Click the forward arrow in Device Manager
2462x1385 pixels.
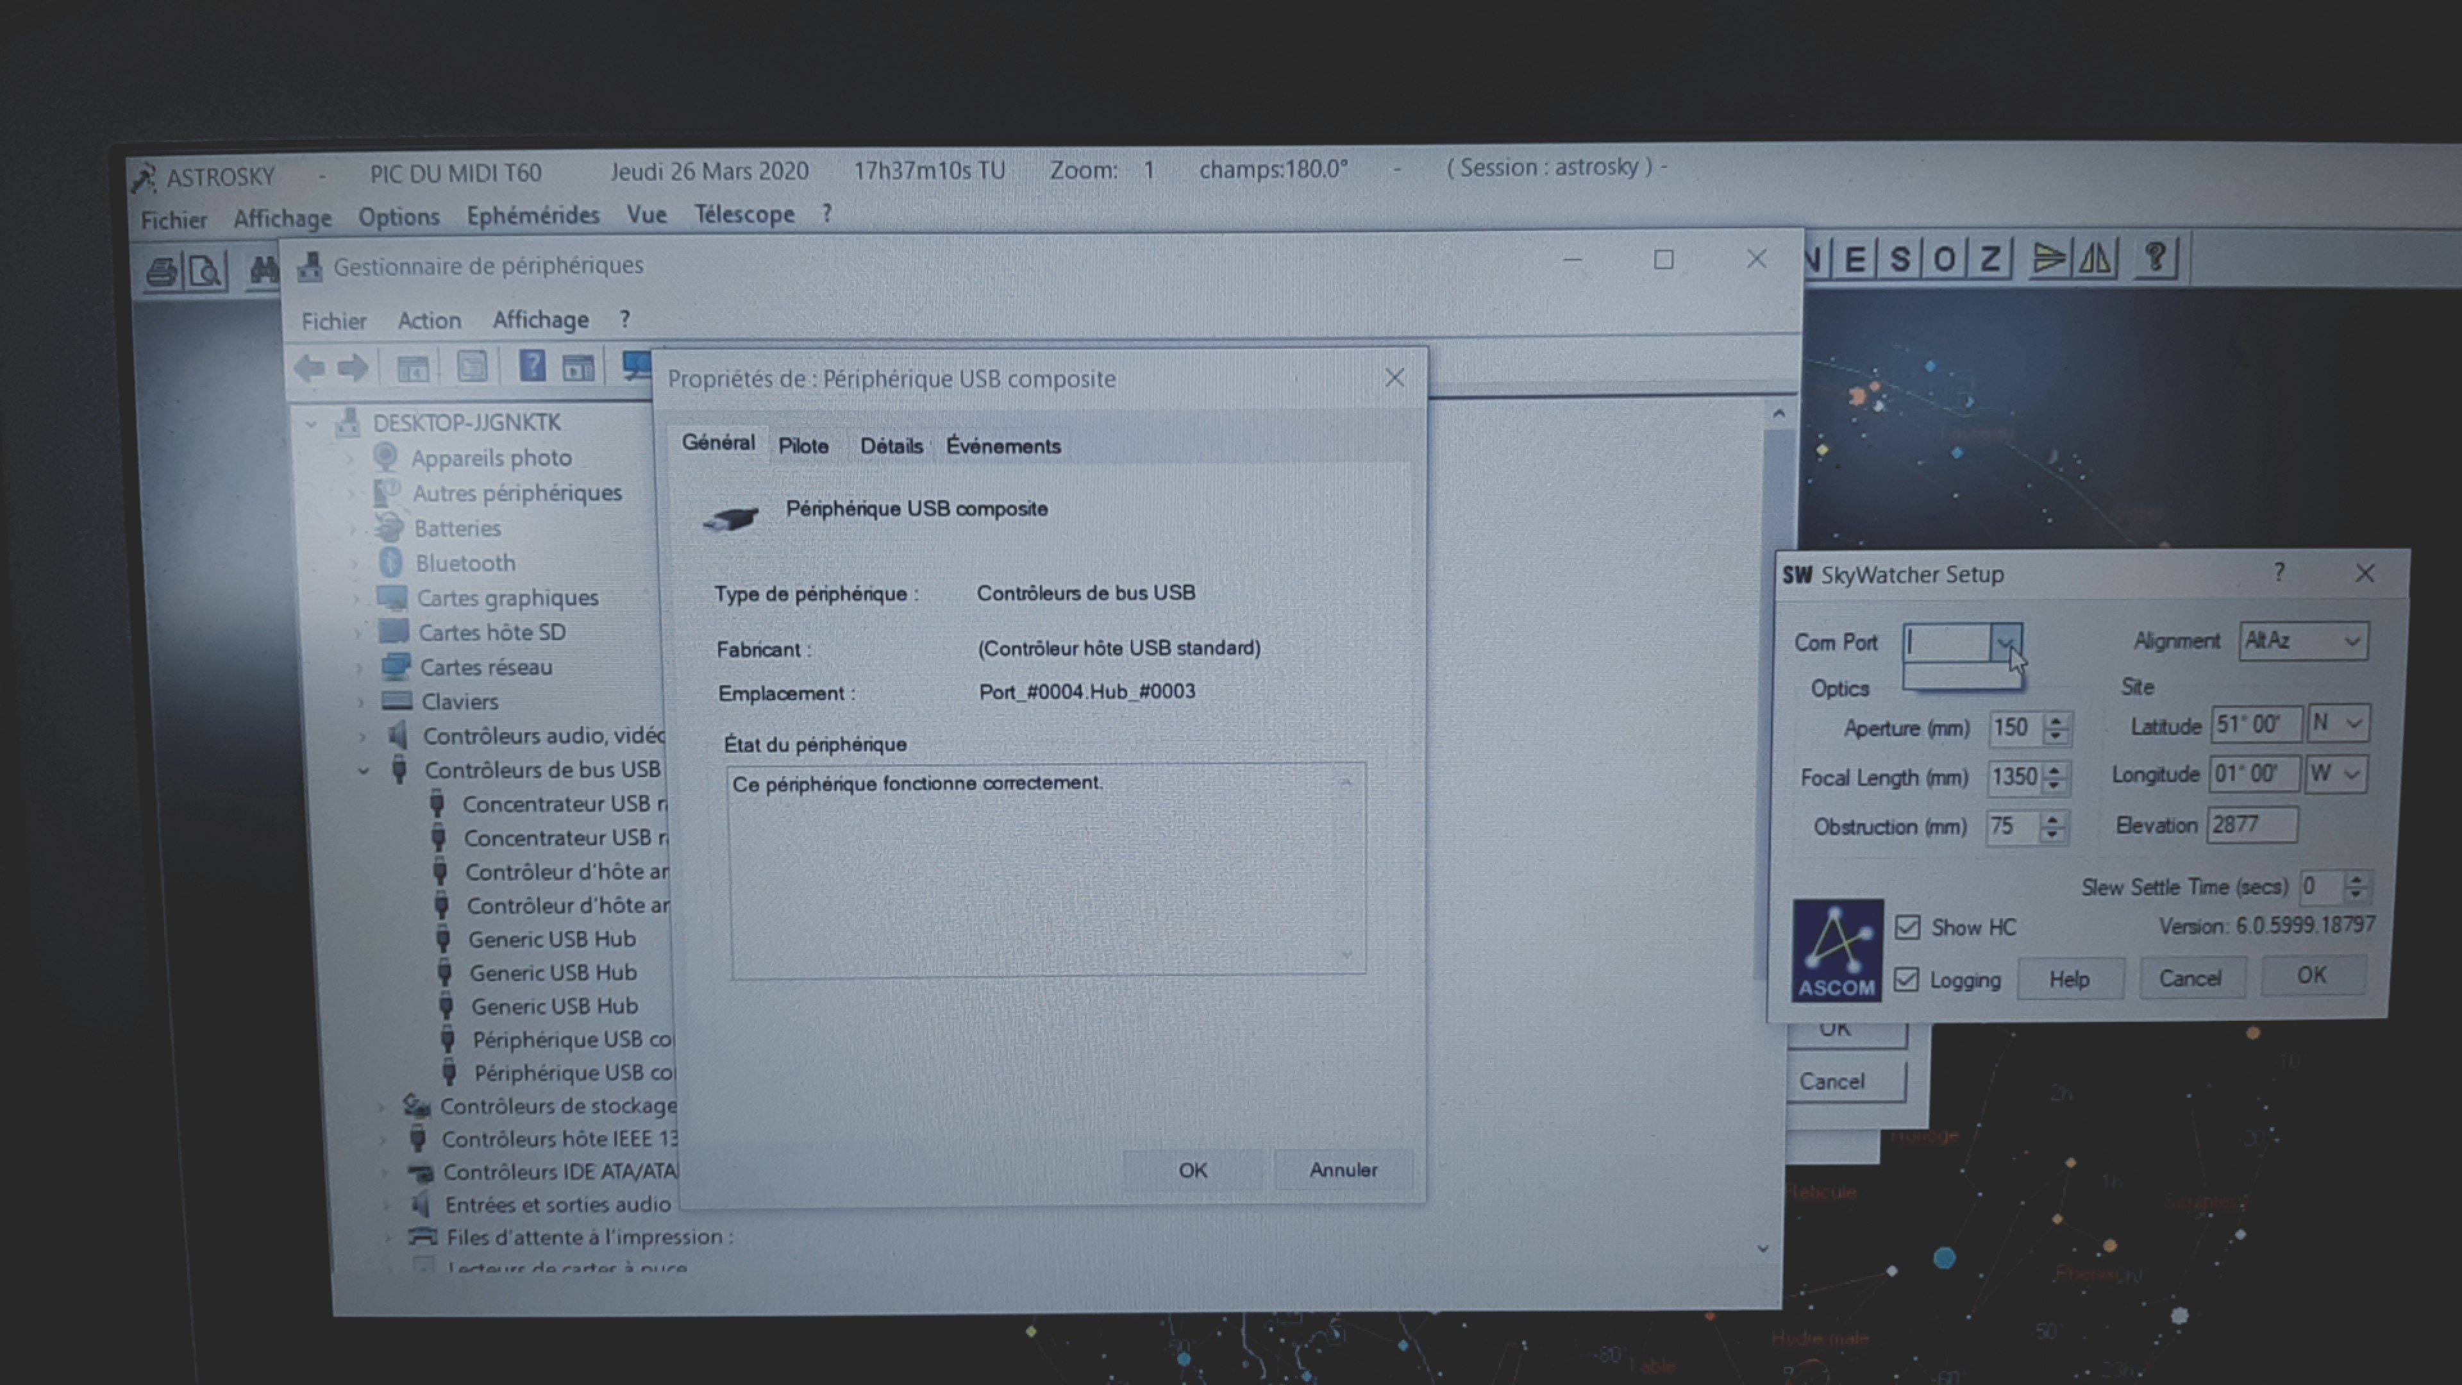[353, 368]
